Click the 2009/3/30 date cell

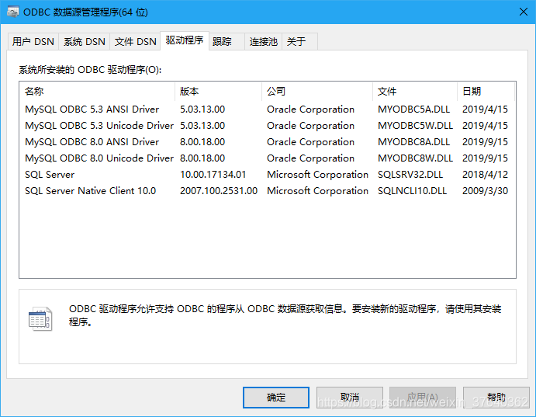[x=485, y=191]
